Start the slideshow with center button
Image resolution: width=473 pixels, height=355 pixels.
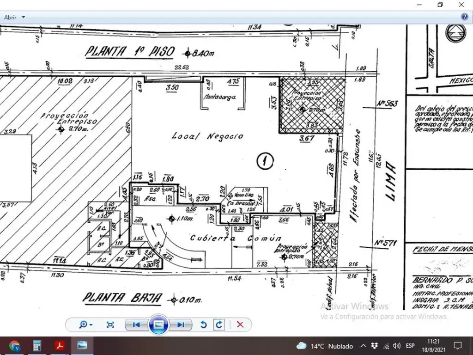point(158,324)
